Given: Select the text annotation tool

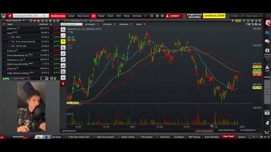Looking at the screenshot, I should click(63, 66).
